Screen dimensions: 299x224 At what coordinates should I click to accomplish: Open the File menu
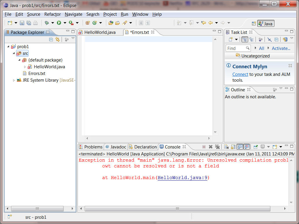coord(8,14)
